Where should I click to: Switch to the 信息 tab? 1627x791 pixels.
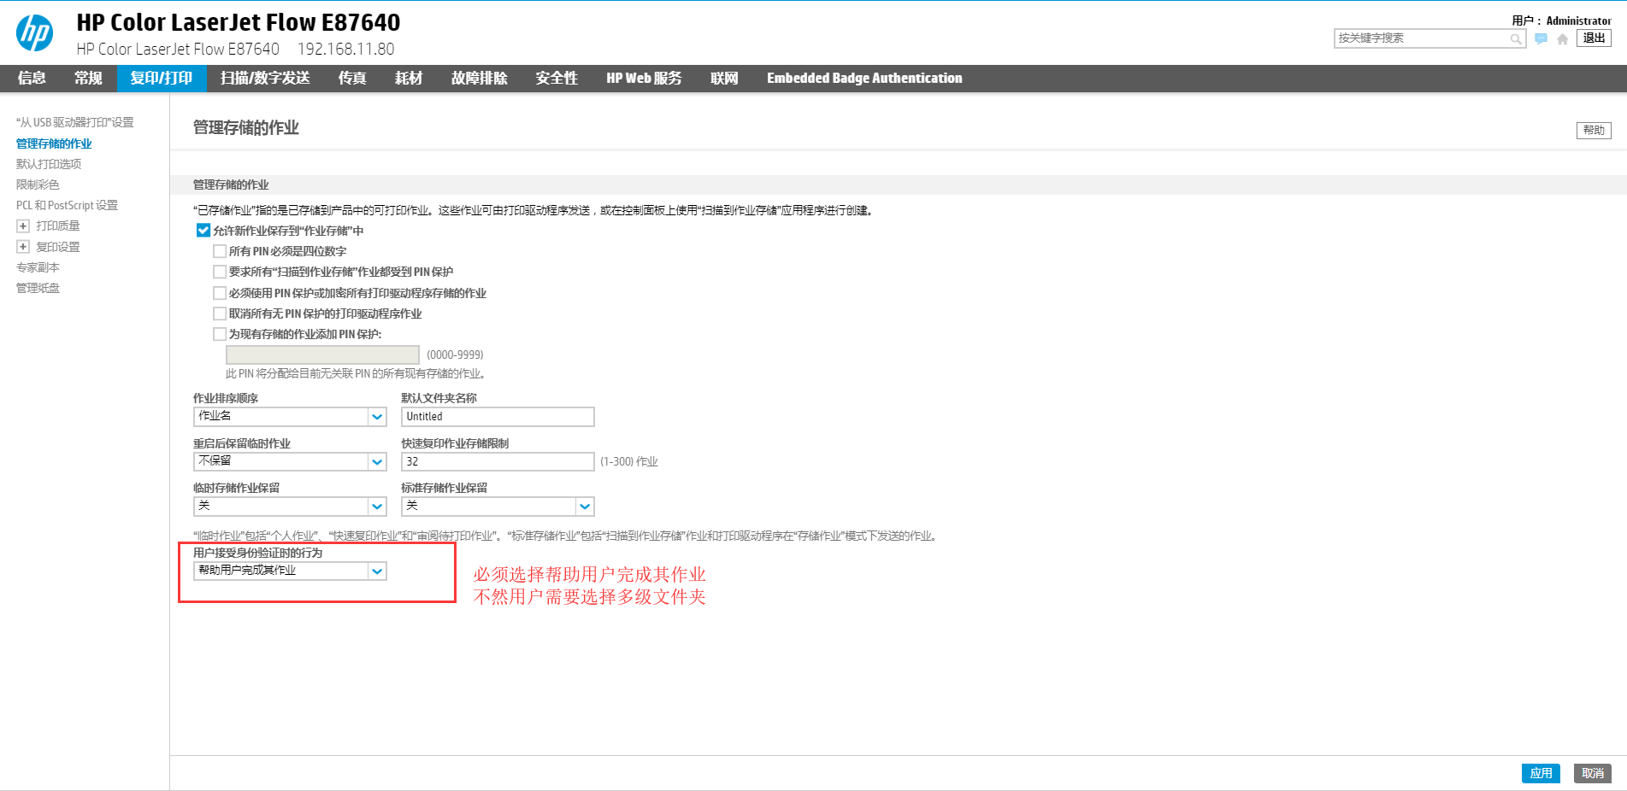(32, 78)
